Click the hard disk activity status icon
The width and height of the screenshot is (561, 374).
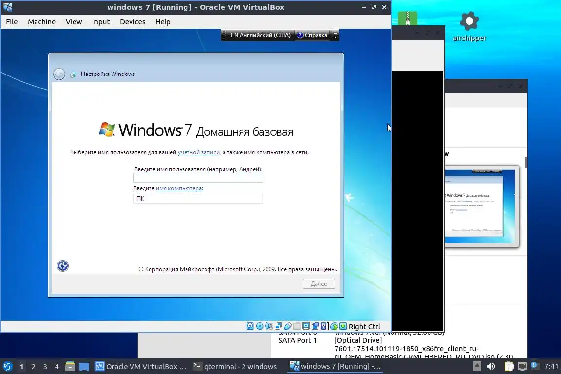[x=250, y=326]
